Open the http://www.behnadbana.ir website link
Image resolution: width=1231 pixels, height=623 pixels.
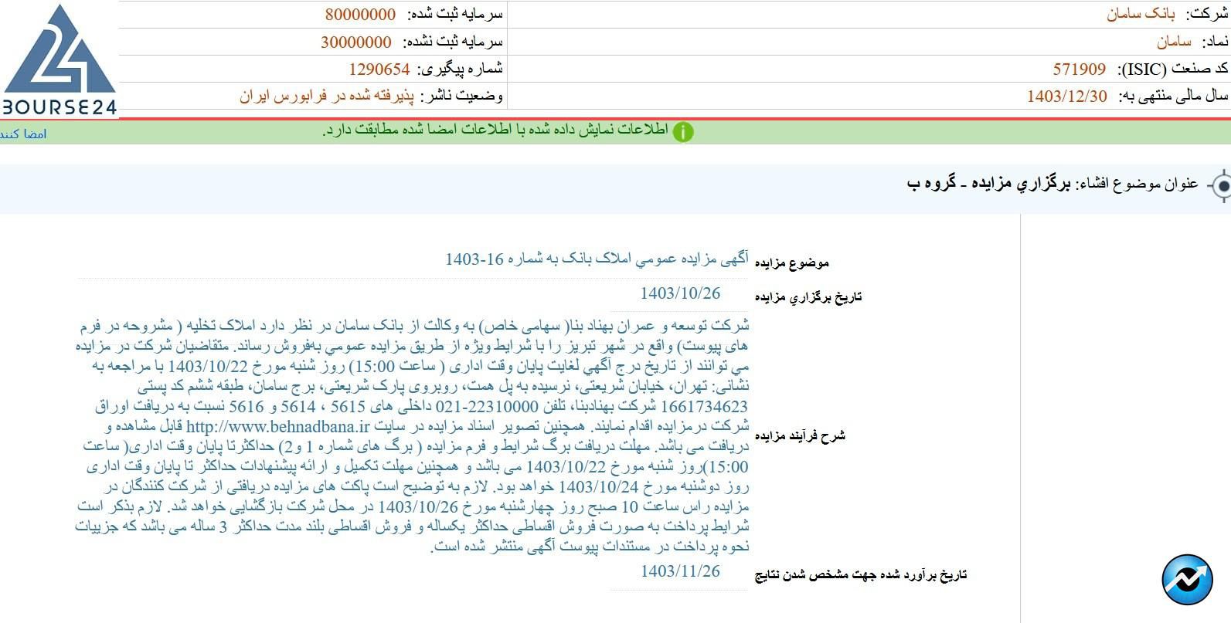278,426
